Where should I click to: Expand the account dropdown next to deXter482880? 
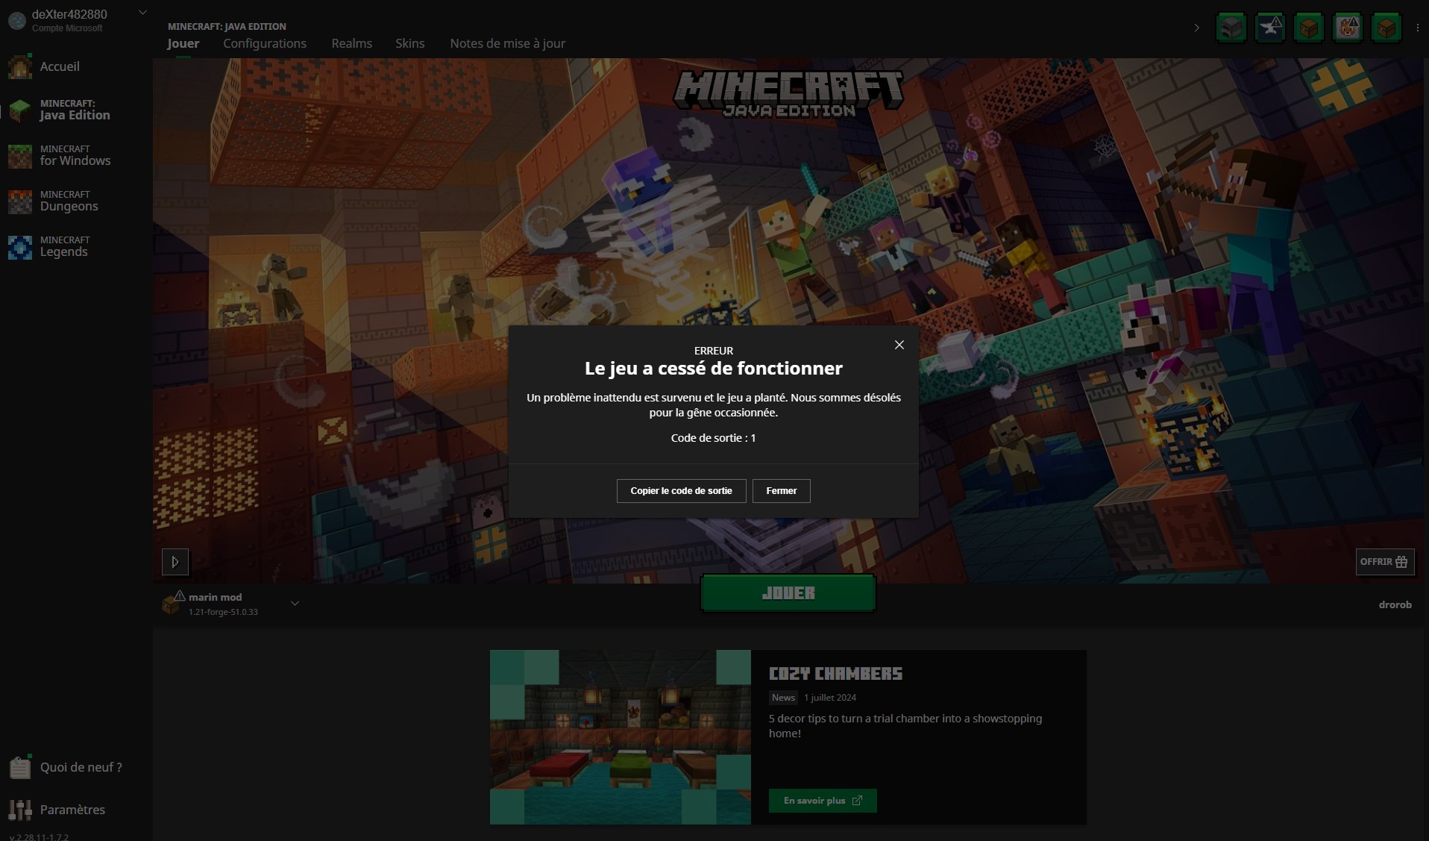pos(143,13)
